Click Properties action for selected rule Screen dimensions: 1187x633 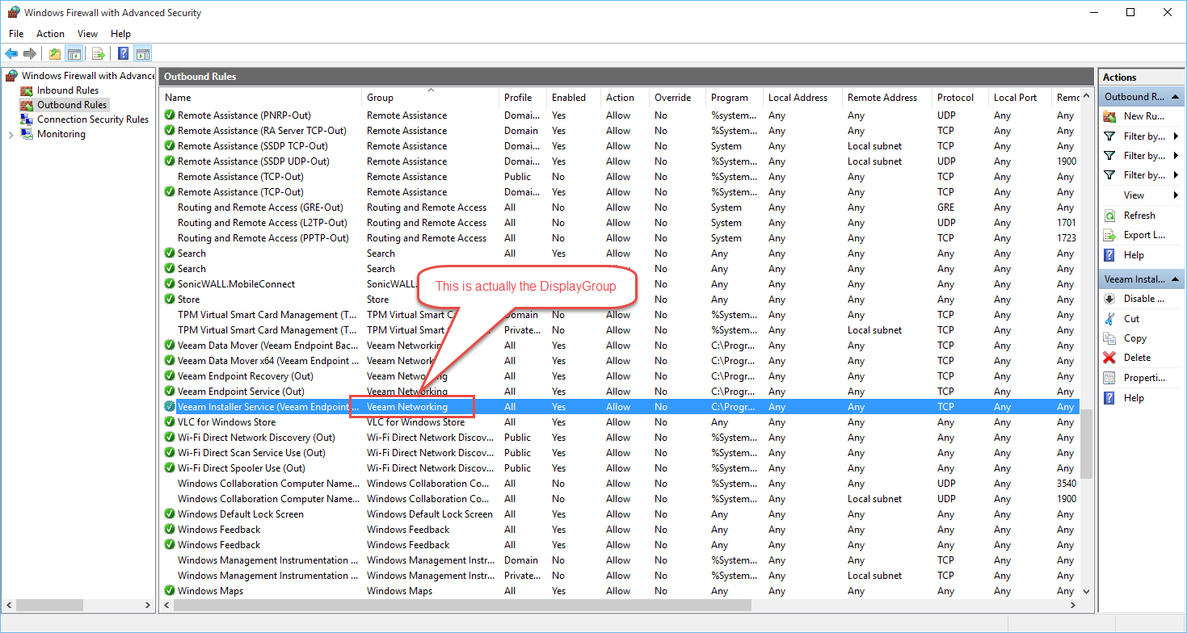(x=1144, y=378)
